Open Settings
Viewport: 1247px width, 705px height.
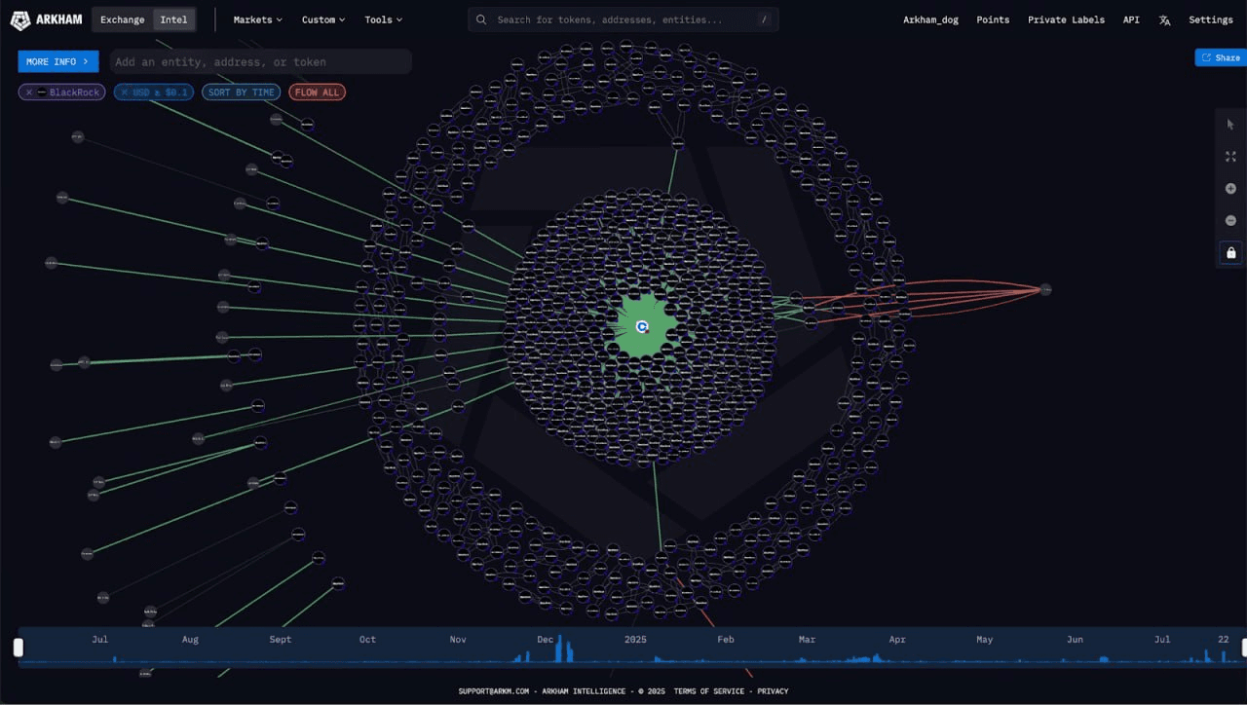pos(1210,19)
